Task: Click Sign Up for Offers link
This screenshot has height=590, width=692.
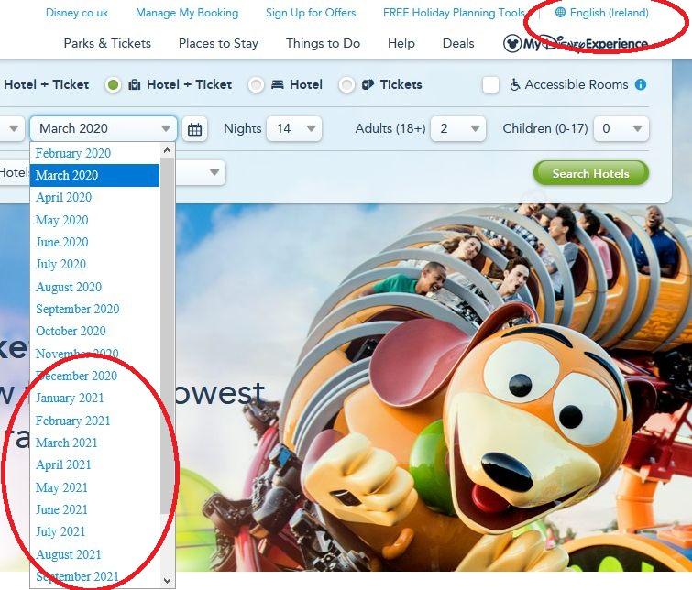Action: click(311, 13)
